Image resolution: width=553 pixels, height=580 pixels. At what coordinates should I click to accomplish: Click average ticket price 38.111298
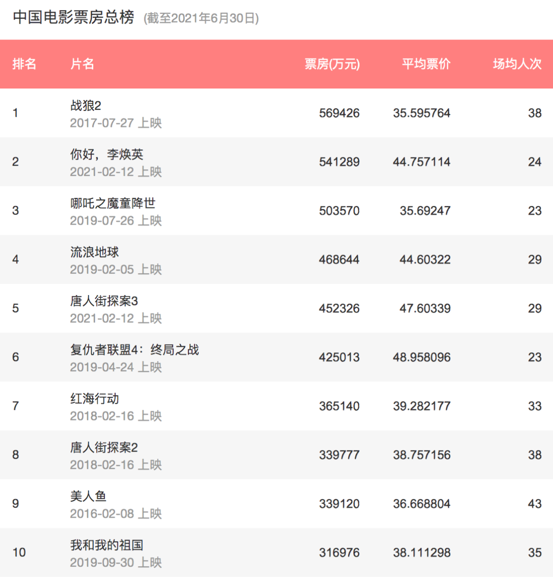(422, 552)
